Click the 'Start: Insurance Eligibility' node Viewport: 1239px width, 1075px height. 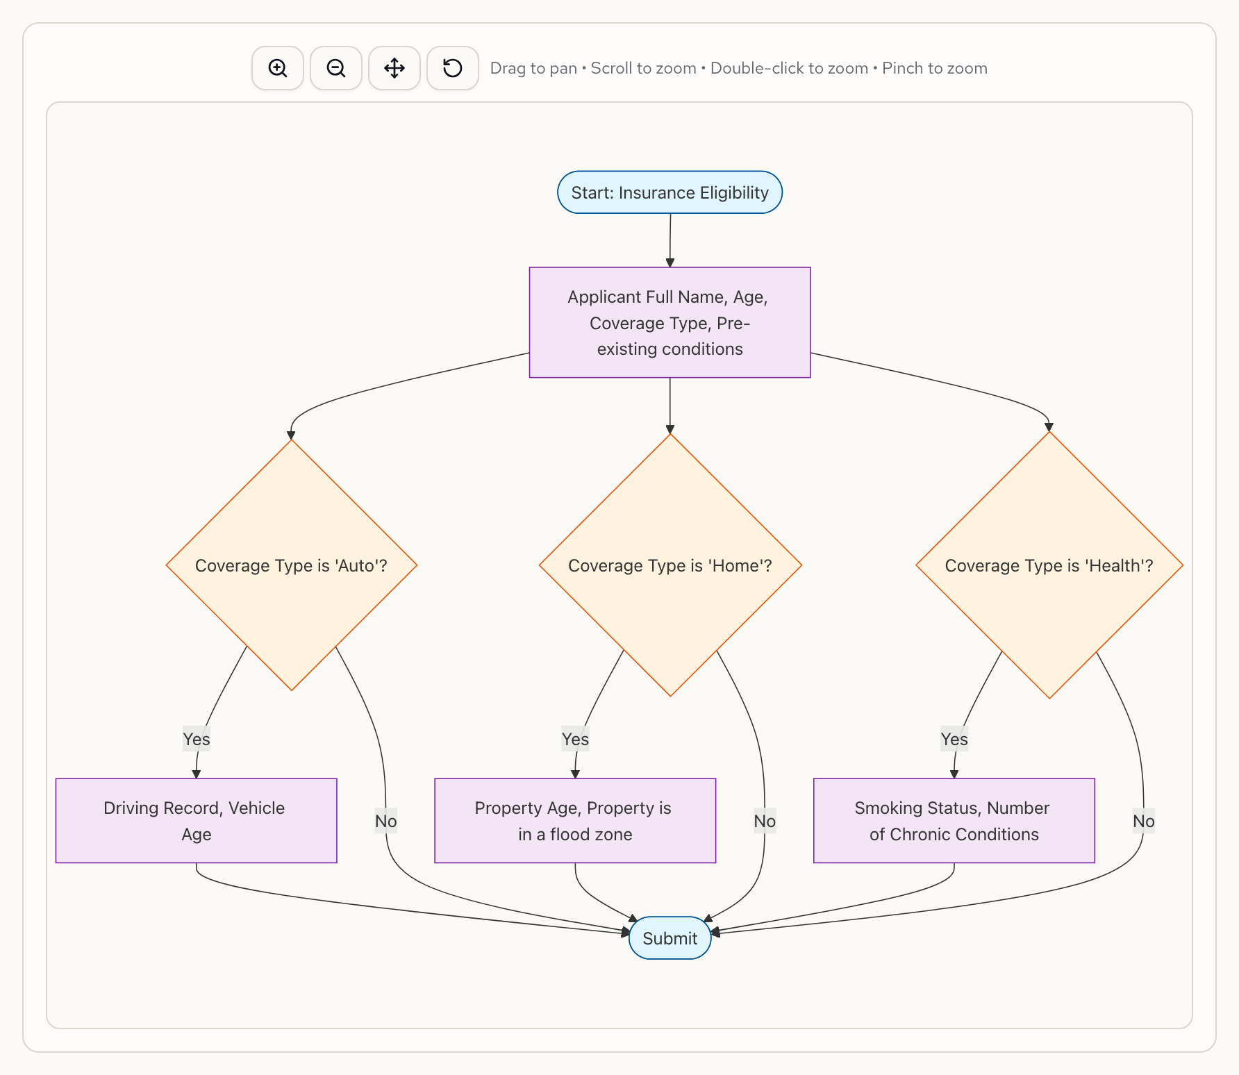point(669,192)
